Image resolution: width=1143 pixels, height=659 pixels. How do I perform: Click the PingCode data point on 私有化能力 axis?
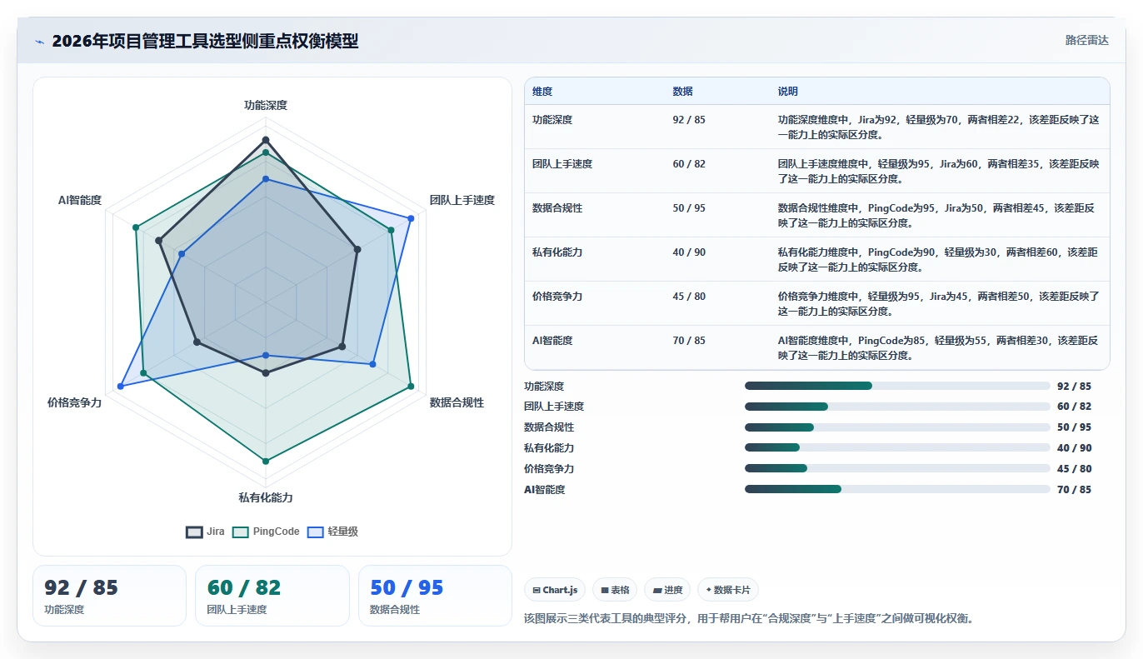click(x=266, y=461)
